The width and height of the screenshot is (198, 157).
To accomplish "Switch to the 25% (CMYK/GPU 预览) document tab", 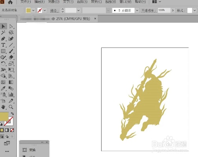I will pos(57,19).
